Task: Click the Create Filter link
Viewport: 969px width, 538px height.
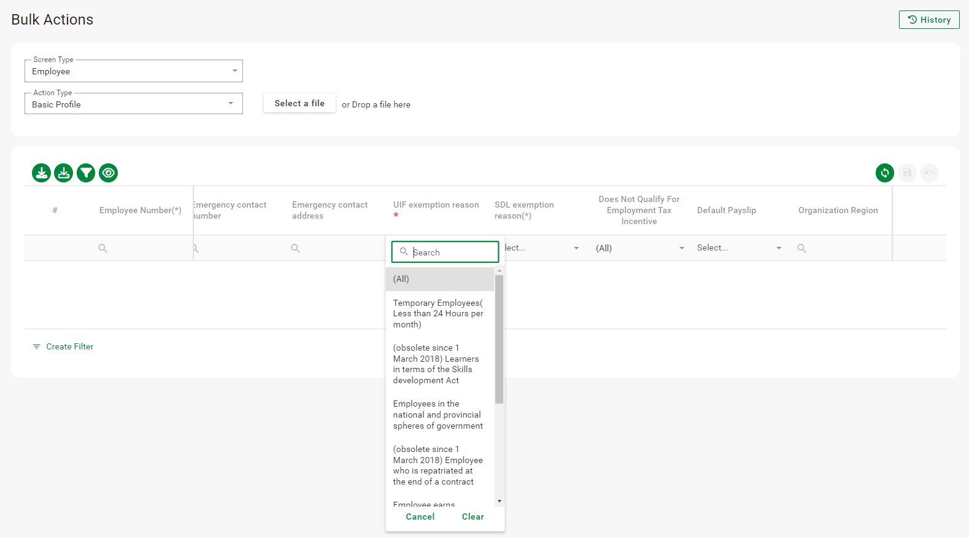Action: [69, 347]
